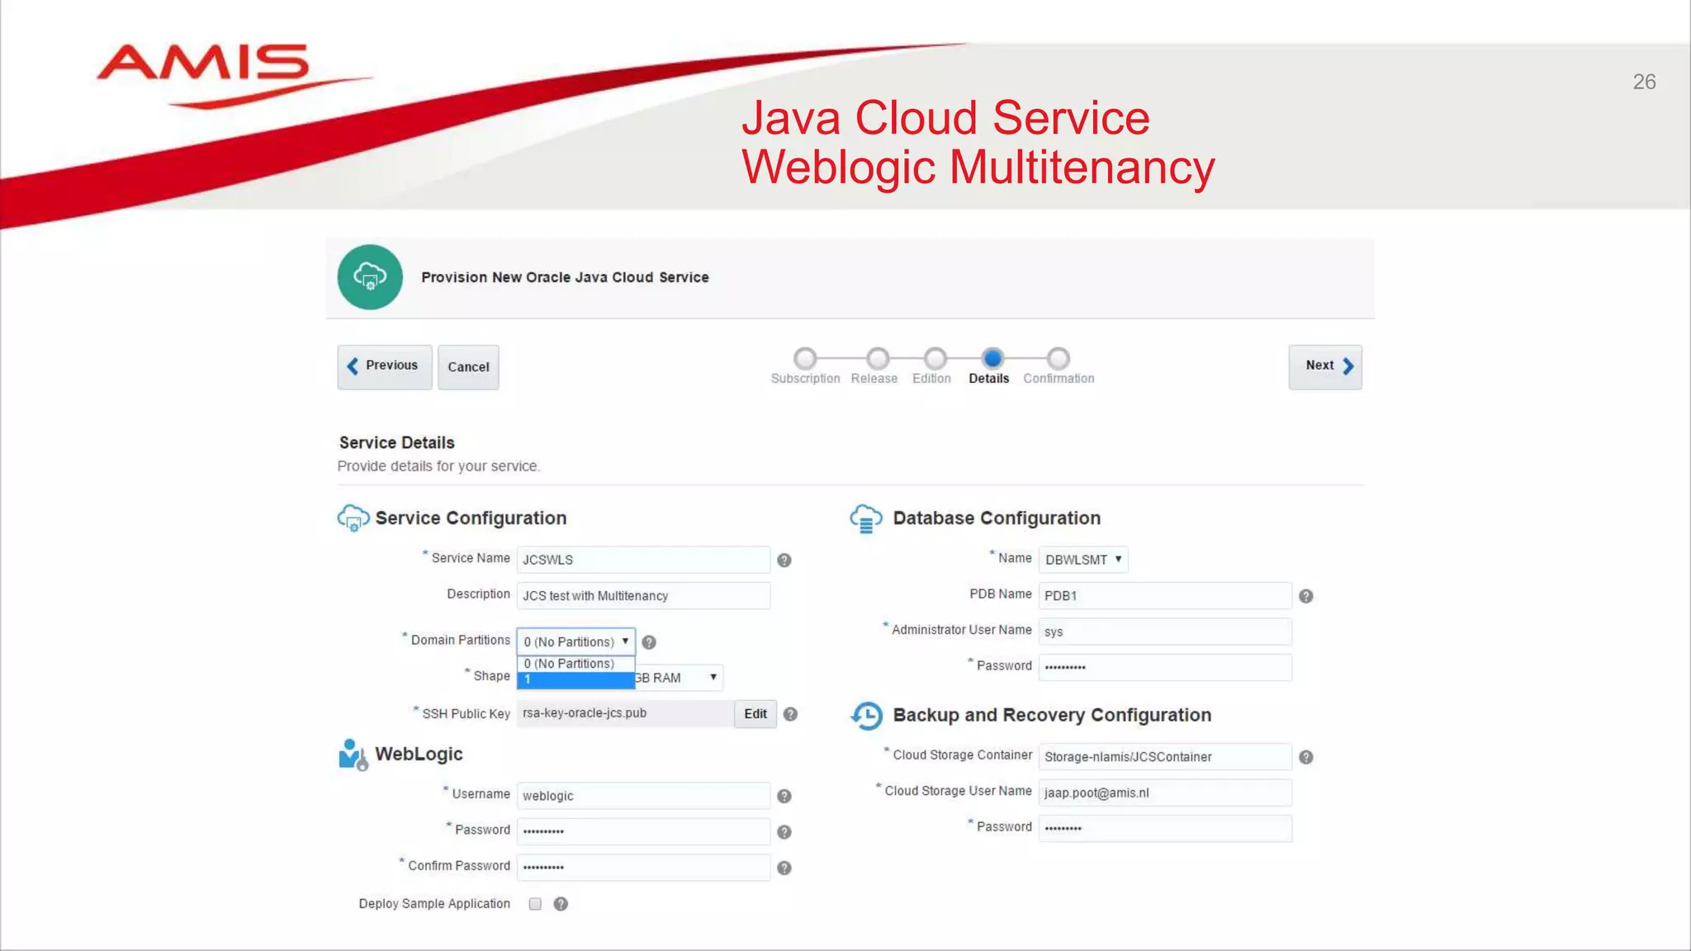This screenshot has width=1691, height=951.
Task: Edit the SSH Public Key
Action: 756,714
